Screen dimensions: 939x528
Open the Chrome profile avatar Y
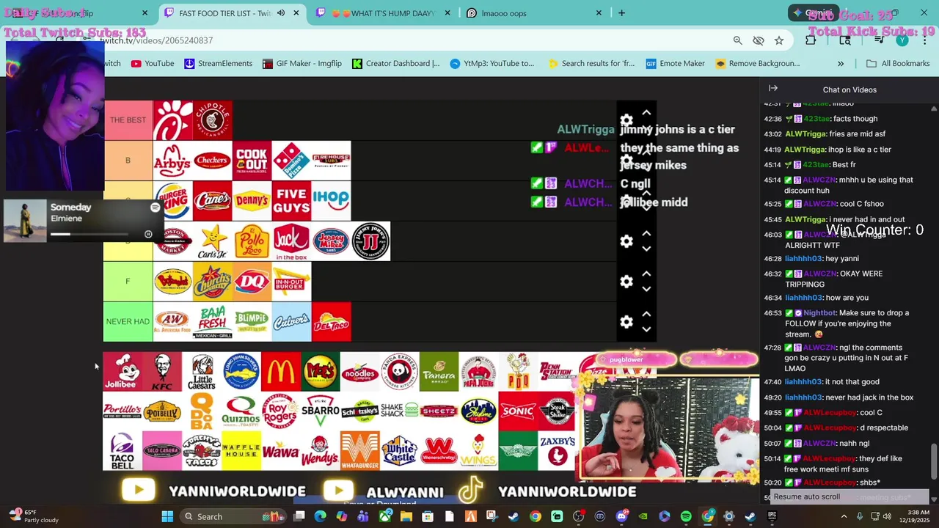(x=904, y=40)
